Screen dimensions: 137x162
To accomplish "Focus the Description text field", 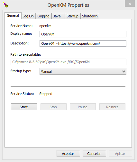I will [x=83, y=43].
